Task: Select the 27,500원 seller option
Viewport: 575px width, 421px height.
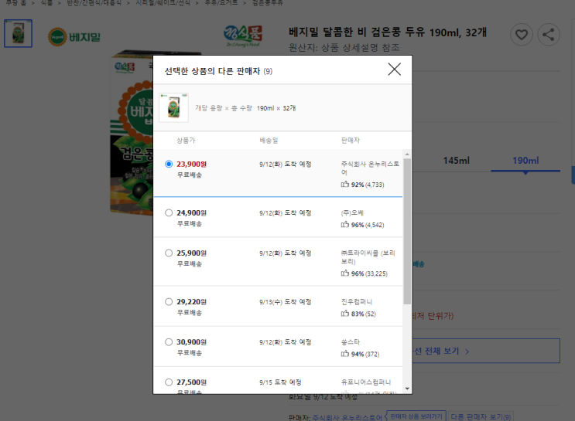Action: [168, 382]
